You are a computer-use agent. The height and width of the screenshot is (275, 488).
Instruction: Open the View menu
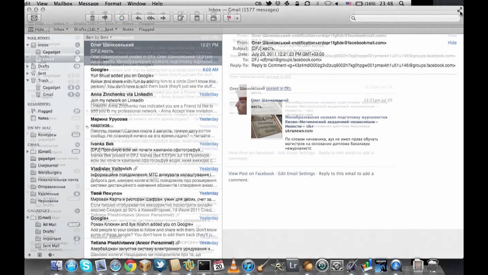point(42,3)
